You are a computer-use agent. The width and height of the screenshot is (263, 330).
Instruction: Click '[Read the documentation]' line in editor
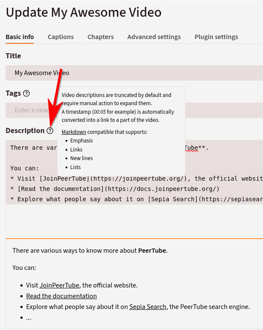click(x=115, y=189)
